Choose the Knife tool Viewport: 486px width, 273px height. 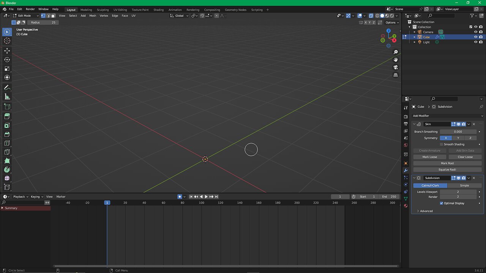7,152
